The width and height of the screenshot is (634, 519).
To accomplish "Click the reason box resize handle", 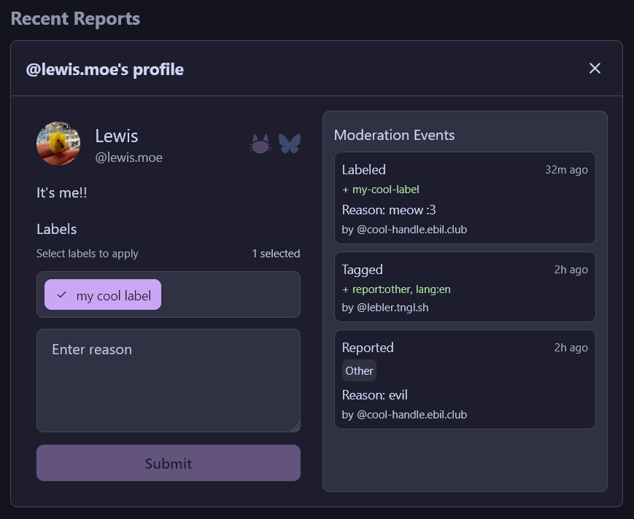I will pos(295,427).
